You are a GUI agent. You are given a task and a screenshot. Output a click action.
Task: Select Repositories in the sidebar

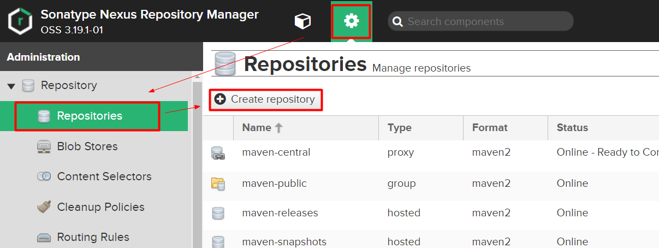94,116
